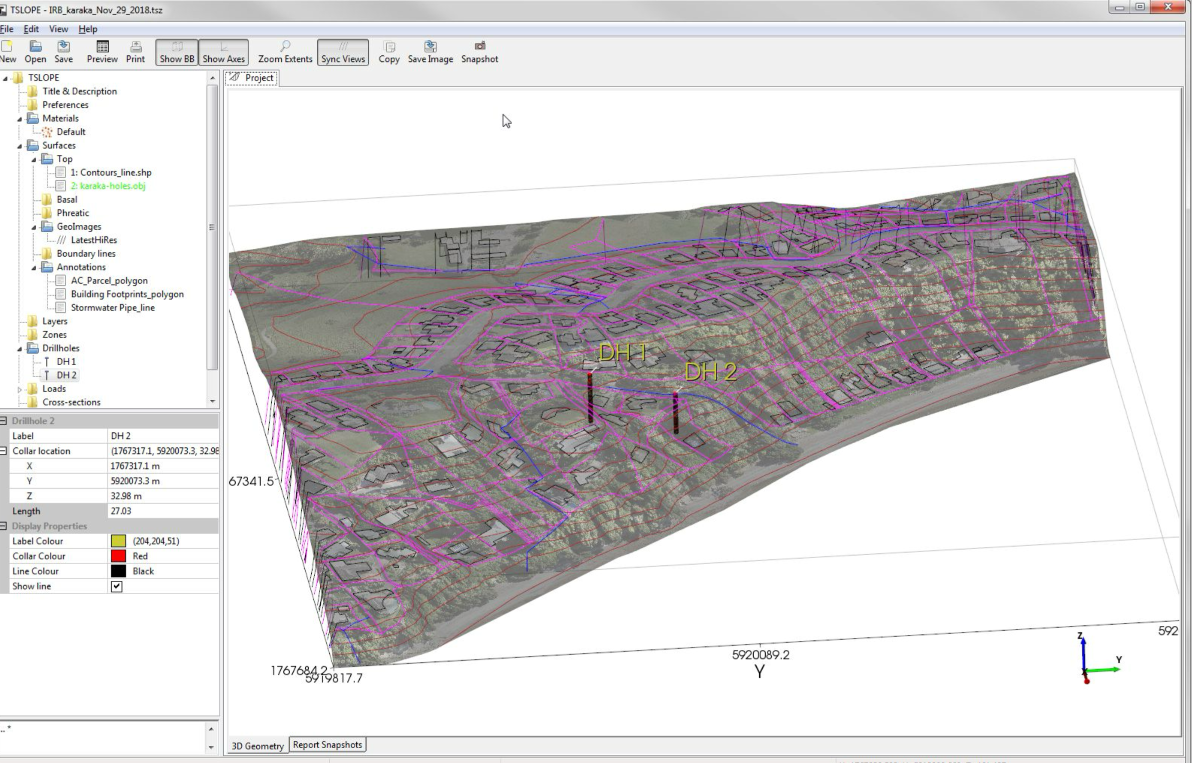Select the karaka-holes.obj surface entry
The image size is (1192, 763).
(x=108, y=185)
